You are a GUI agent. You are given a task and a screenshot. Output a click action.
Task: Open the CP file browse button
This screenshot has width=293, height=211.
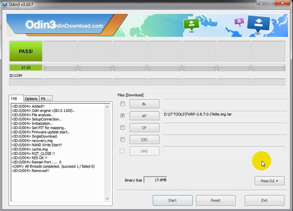pos(145,128)
